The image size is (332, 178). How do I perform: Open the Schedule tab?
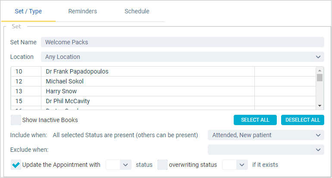click(x=137, y=11)
